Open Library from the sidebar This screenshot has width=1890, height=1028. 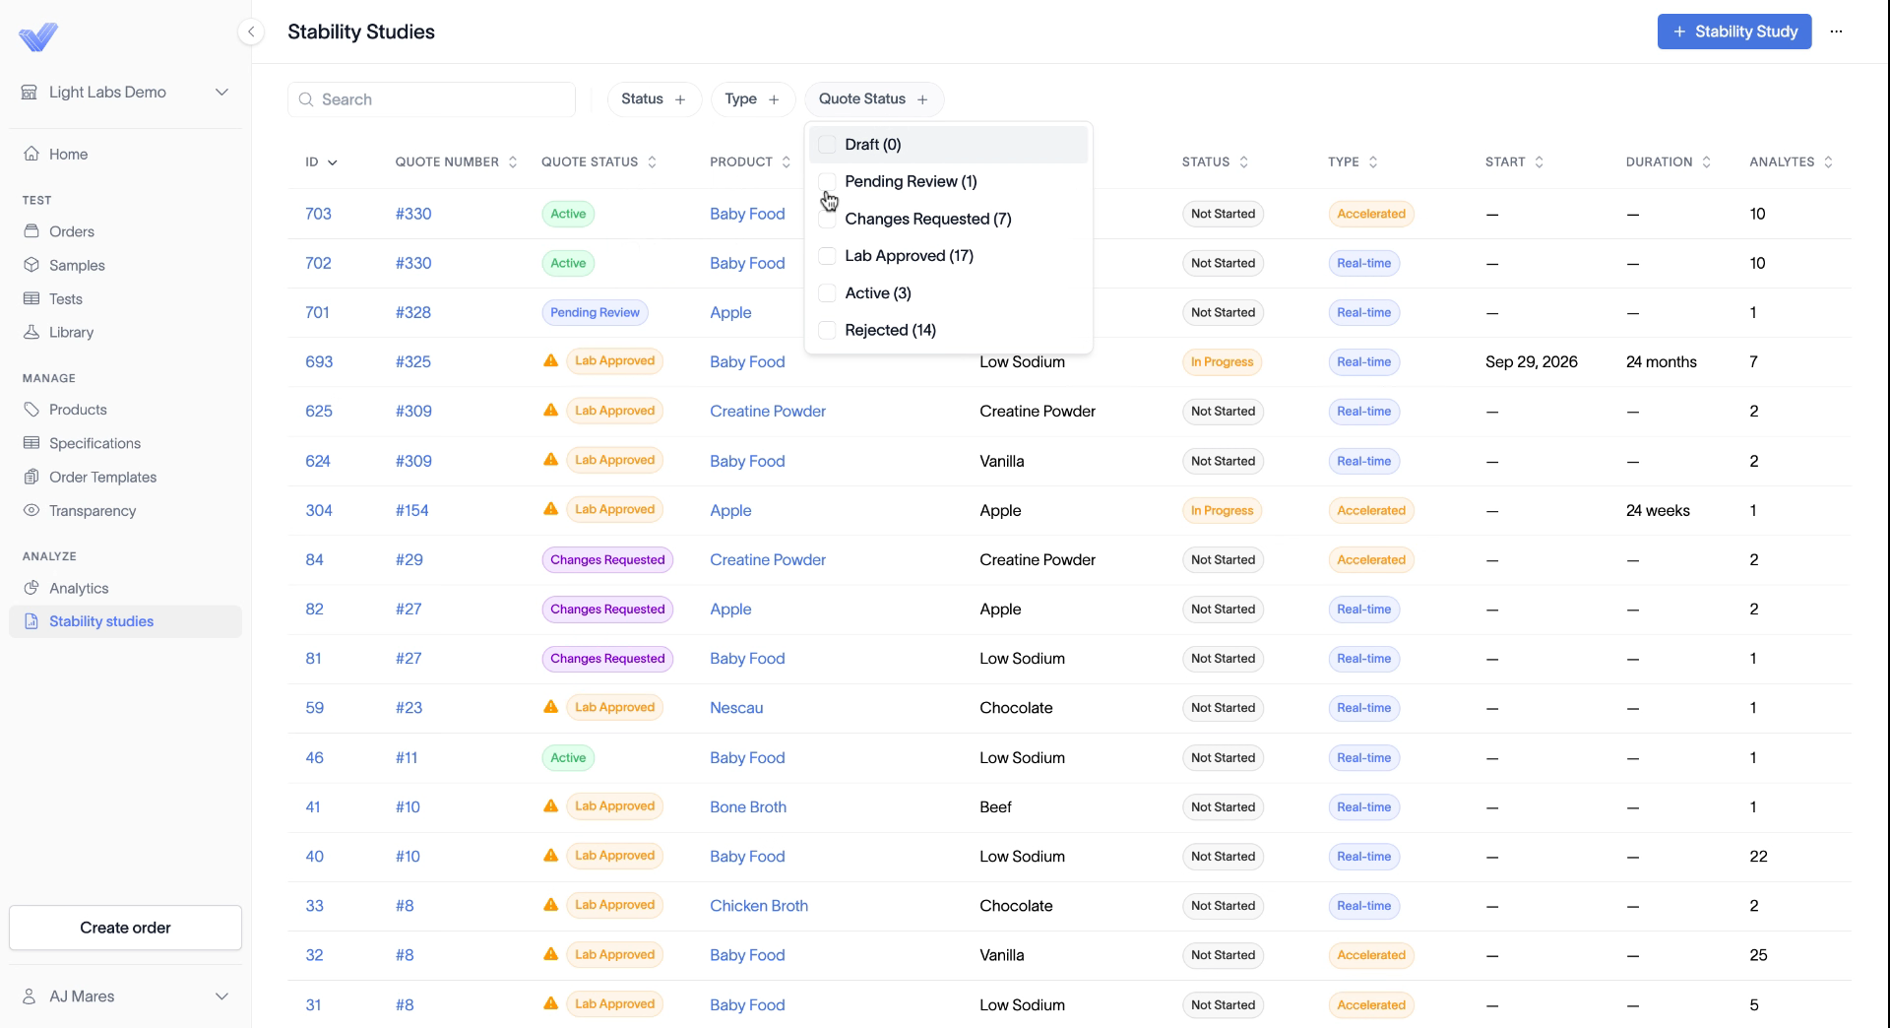coord(125,332)
